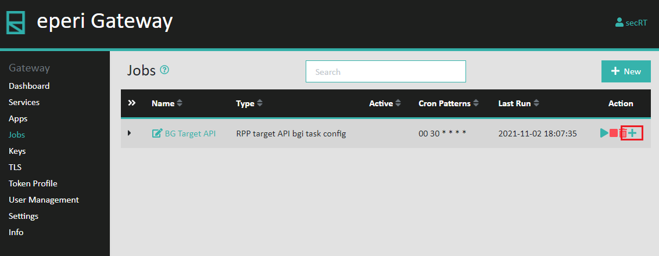Sort by Last Run column arrows
Screen dimensions: 659x256
click(536, 103)
